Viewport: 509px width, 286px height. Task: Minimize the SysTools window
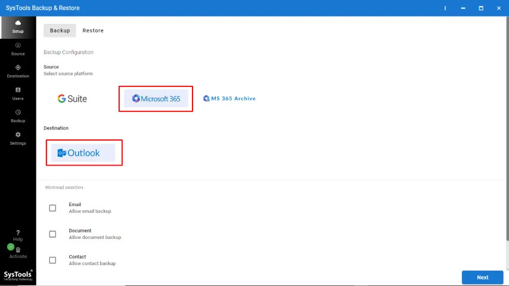[x=463, y=8]
